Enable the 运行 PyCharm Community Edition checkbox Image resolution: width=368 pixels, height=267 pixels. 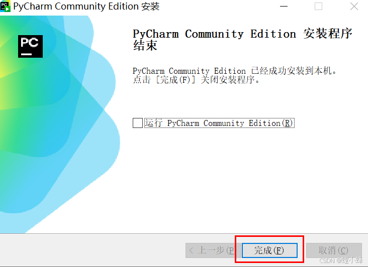(138, 123)
